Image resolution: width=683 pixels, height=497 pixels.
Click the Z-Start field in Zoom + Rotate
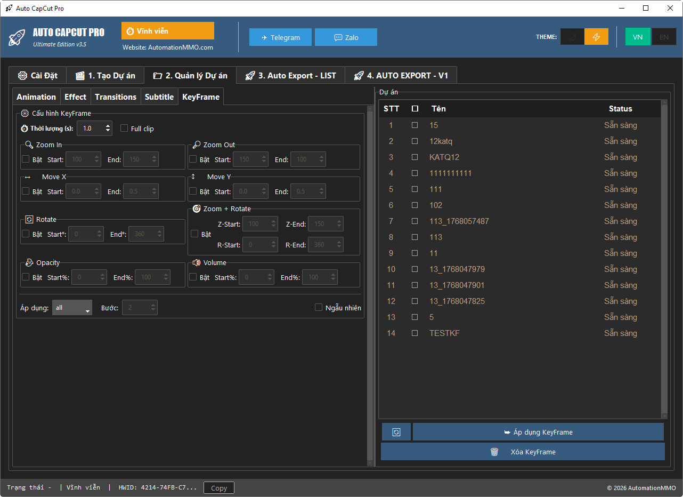(260, 224)
